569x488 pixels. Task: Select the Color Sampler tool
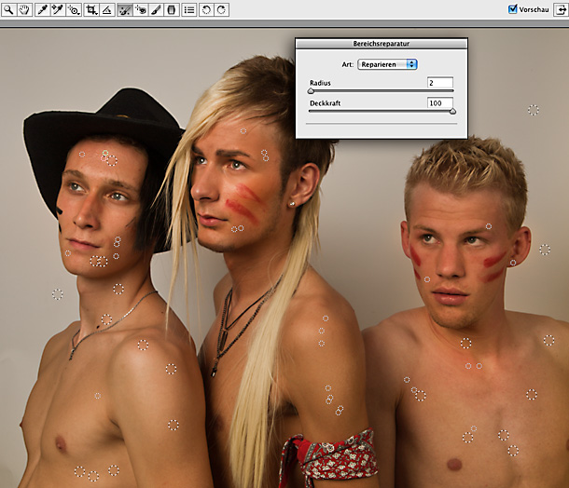click(58, 10)
